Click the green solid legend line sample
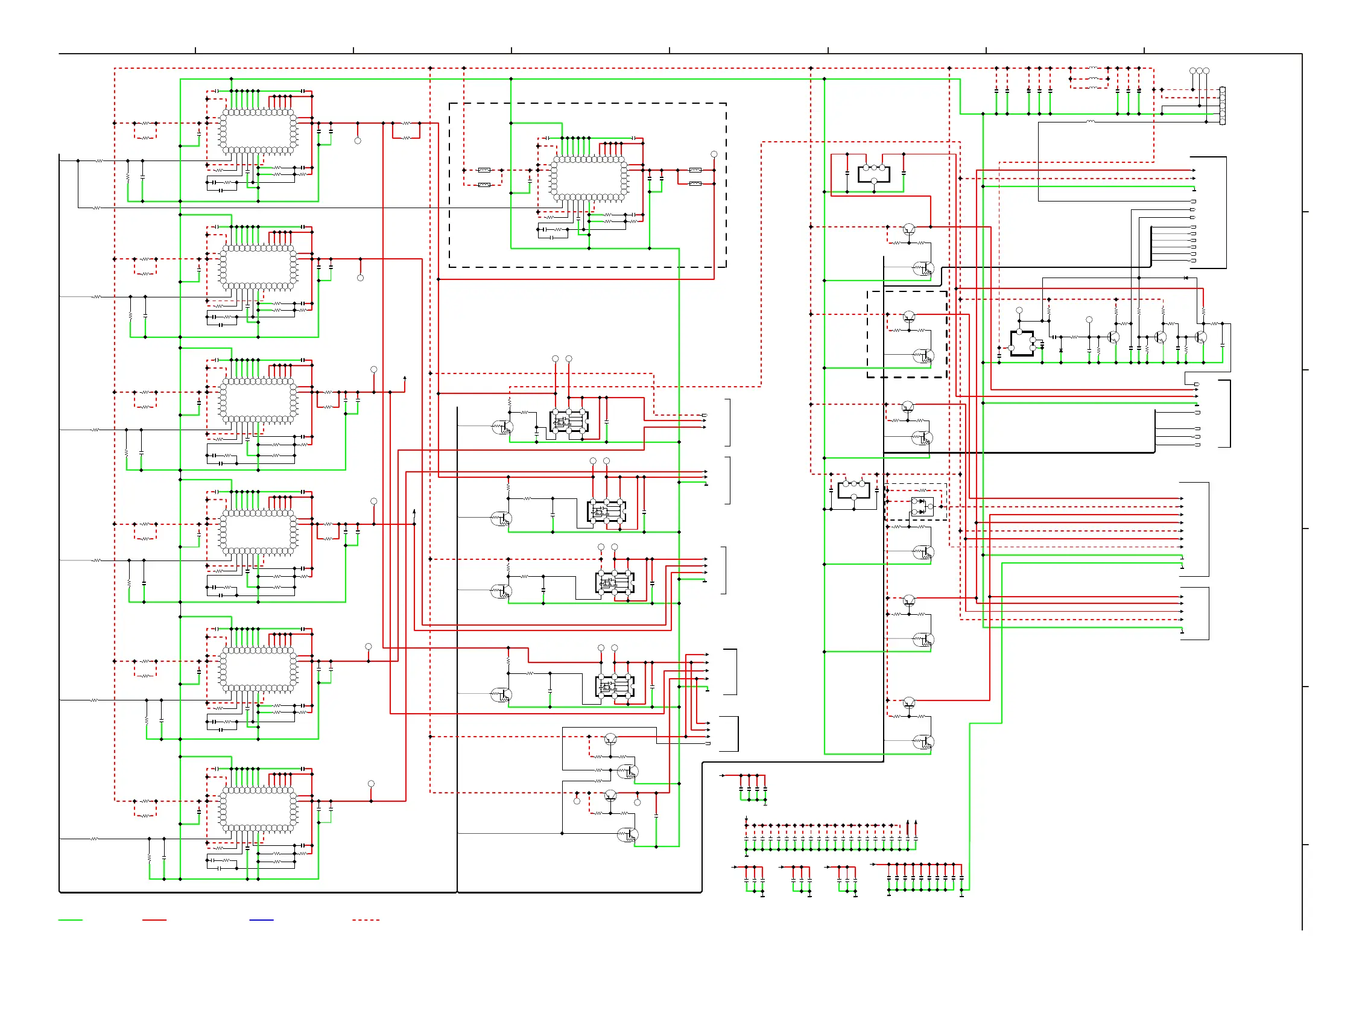Screen dimensions: 1368x1016 70,920
